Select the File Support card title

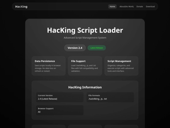point(78,61)
